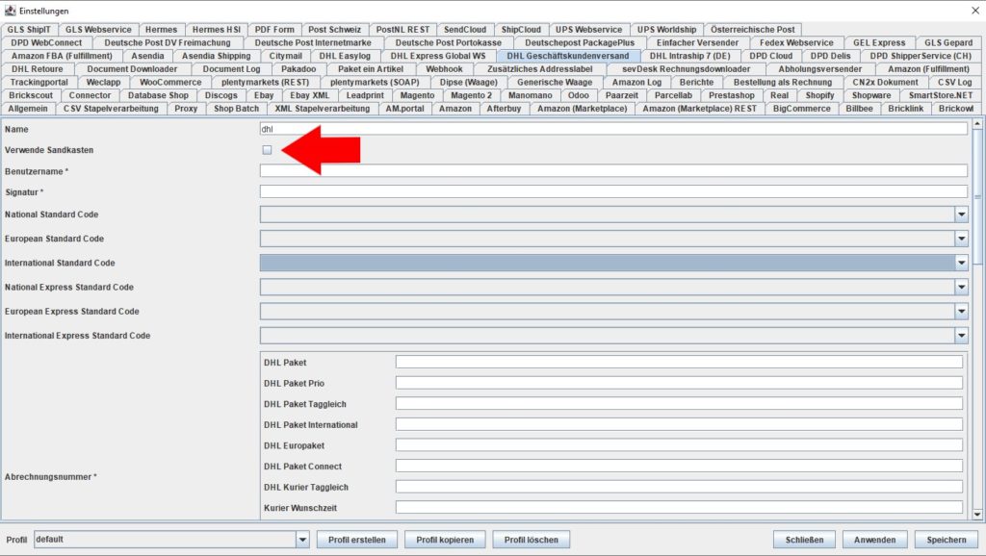The width and height of the screenshot is (986, 556).
Task: Delete profile with Profil löschen button
Action: [531, 540]
